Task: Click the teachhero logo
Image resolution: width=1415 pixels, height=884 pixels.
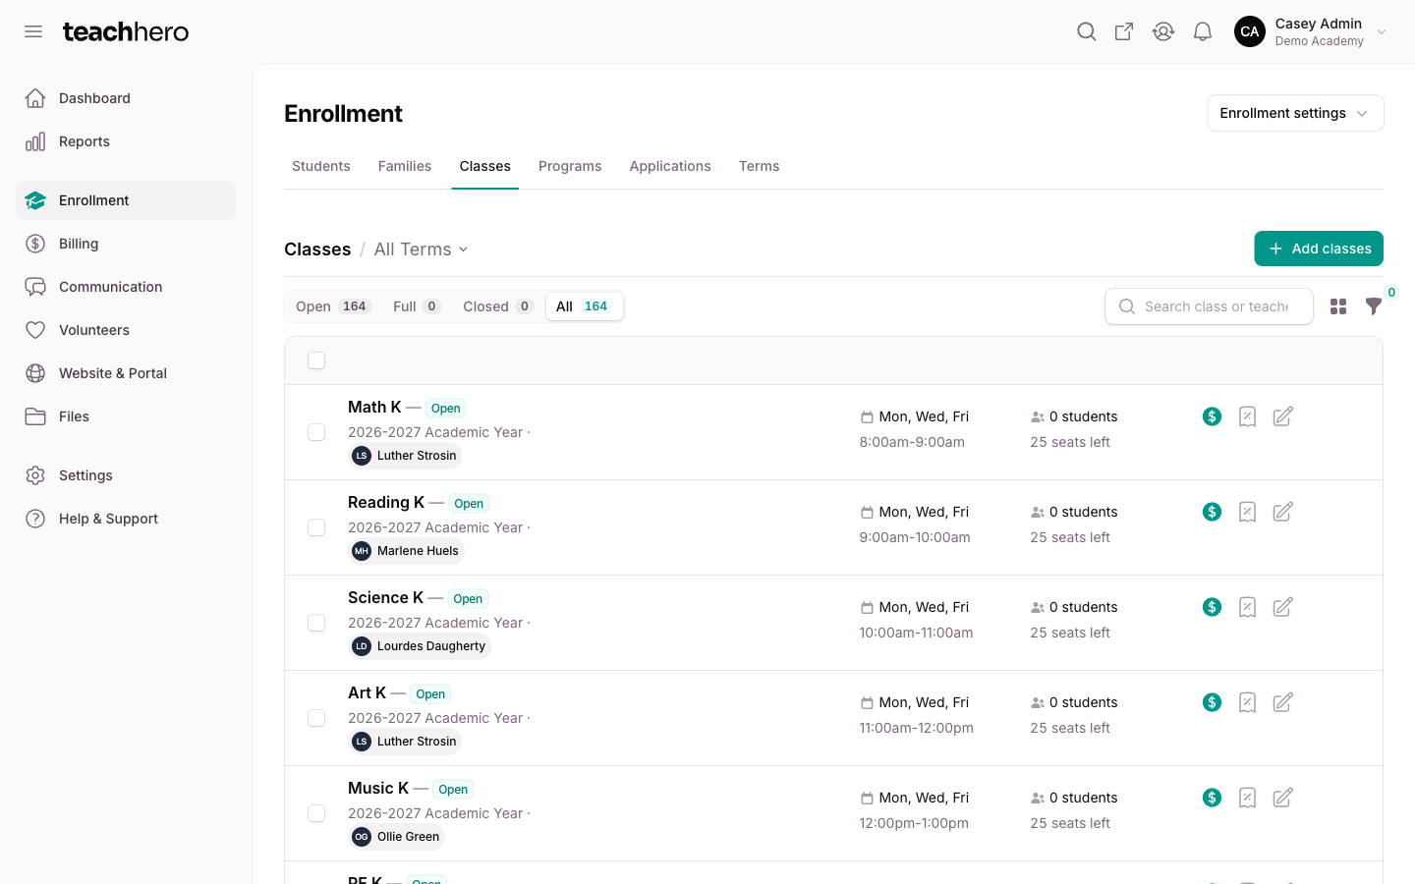Action: coord(126,31)
